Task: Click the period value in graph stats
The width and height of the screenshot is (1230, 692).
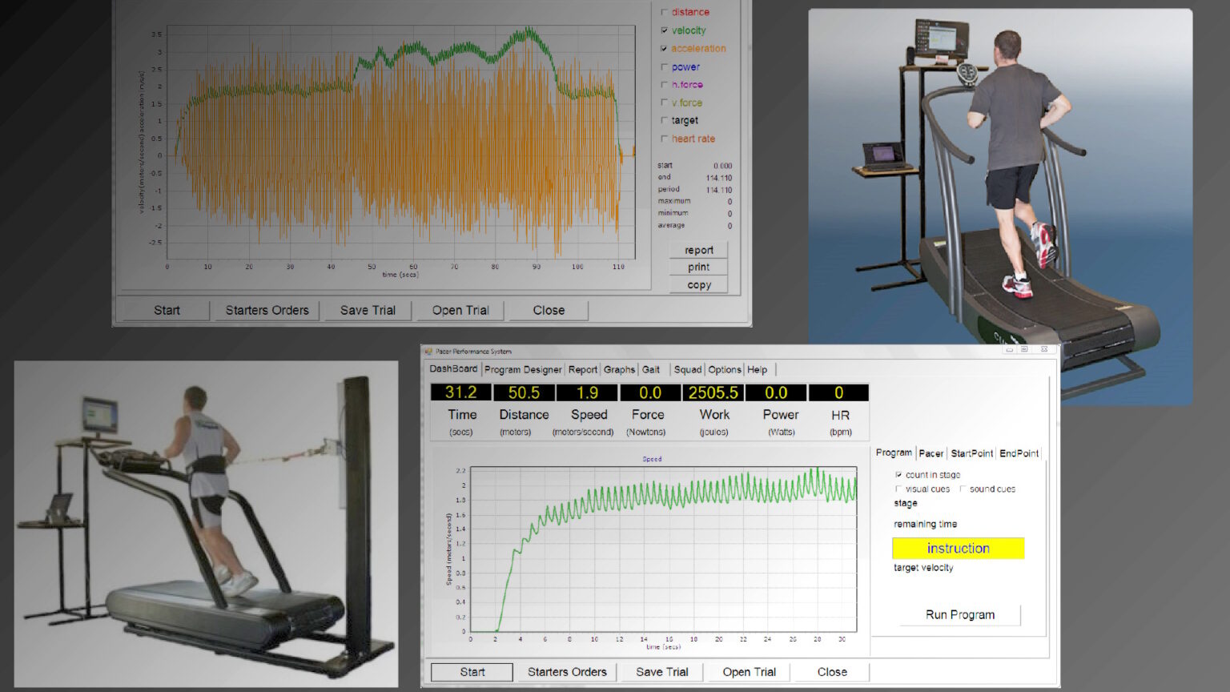Action: pos(719,190)
